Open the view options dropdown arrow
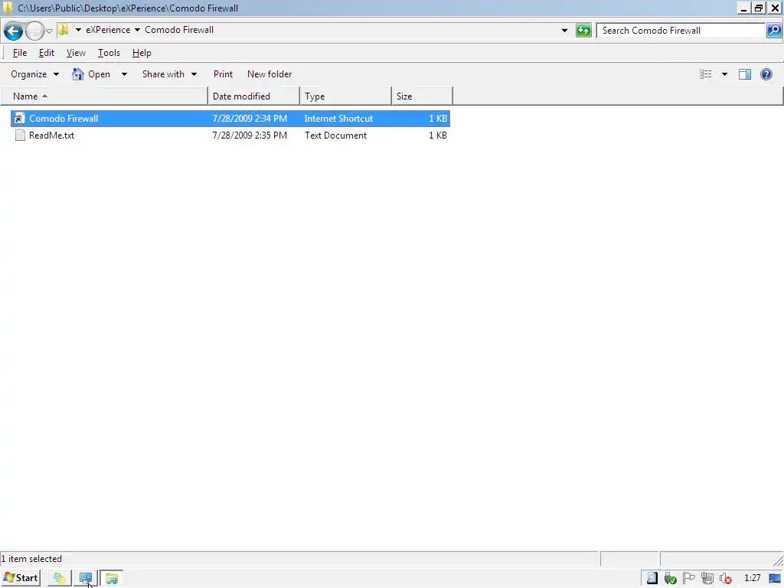Screen dimensions: 784x588 pyautogui.click(x=724, y=74)
